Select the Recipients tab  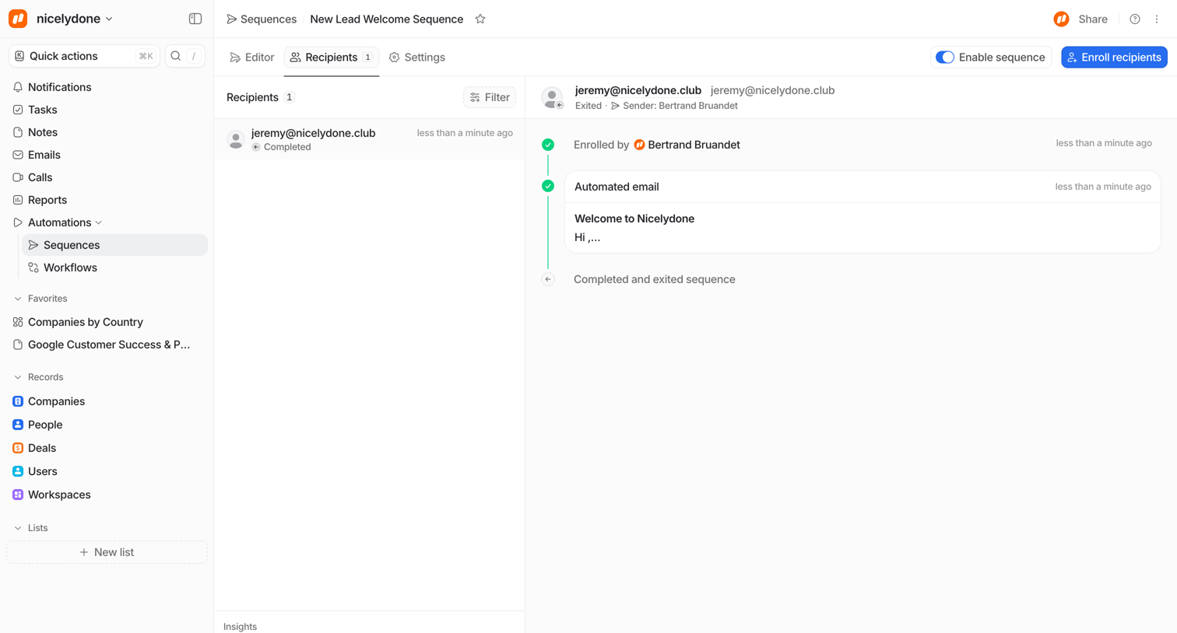coord(332,57)
